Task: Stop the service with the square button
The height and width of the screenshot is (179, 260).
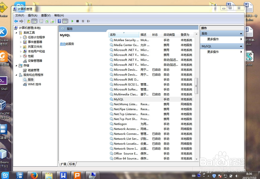Action: click(x=77, y=21)
